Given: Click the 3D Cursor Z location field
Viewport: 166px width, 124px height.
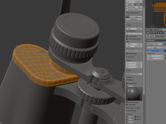Looking at the screenshot, I should coord(134,67).
